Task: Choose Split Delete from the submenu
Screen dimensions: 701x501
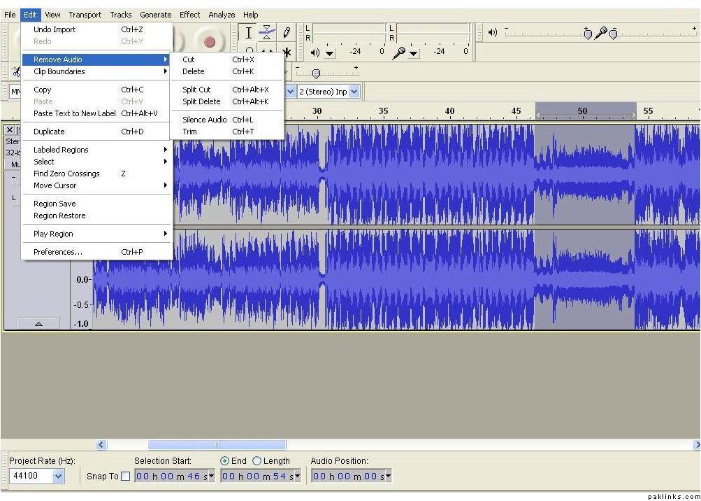Action: pos(201,101)
